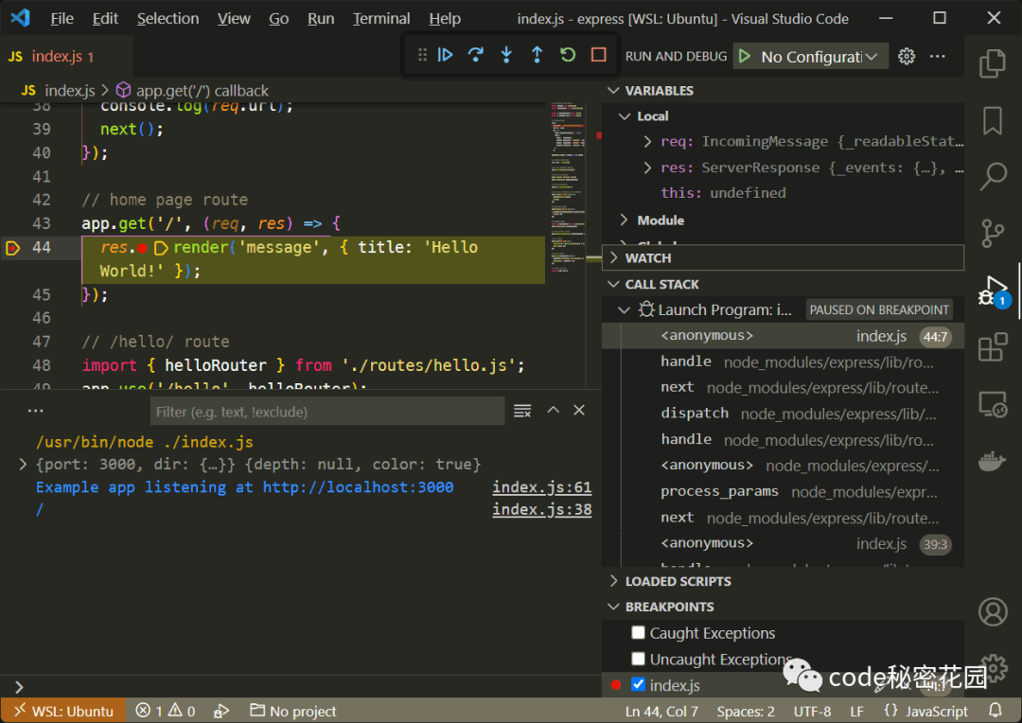Viewport: 1022px width, 723px height.
Task: Open the Extensions view
Action: coord(993,347)
